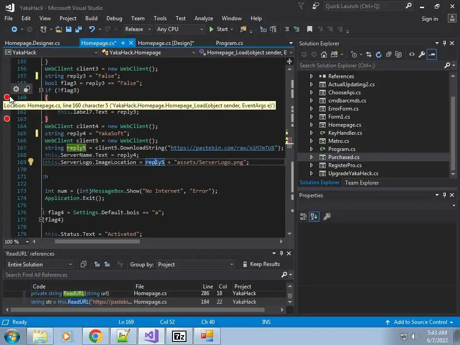The width and height of the screenshot is (460, 345).
Task: Click the Open File toolbar icon
Action: click(59, 29)
